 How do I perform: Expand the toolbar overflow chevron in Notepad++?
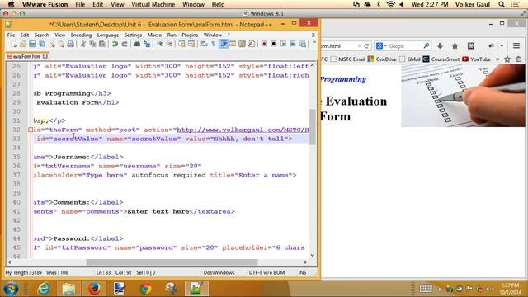coord(313,43)
